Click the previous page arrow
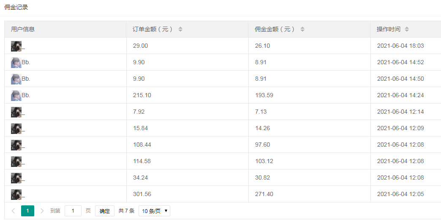Image resolution: width=441 pixels, height=221 pixels. [x=13, y=211]
